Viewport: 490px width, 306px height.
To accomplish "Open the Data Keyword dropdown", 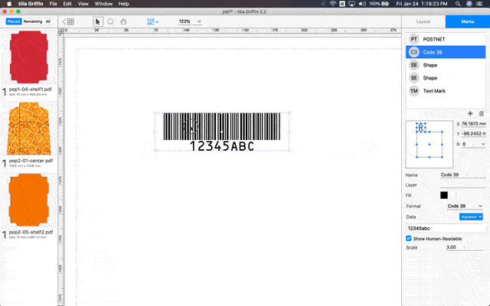I will pos(471,216).
